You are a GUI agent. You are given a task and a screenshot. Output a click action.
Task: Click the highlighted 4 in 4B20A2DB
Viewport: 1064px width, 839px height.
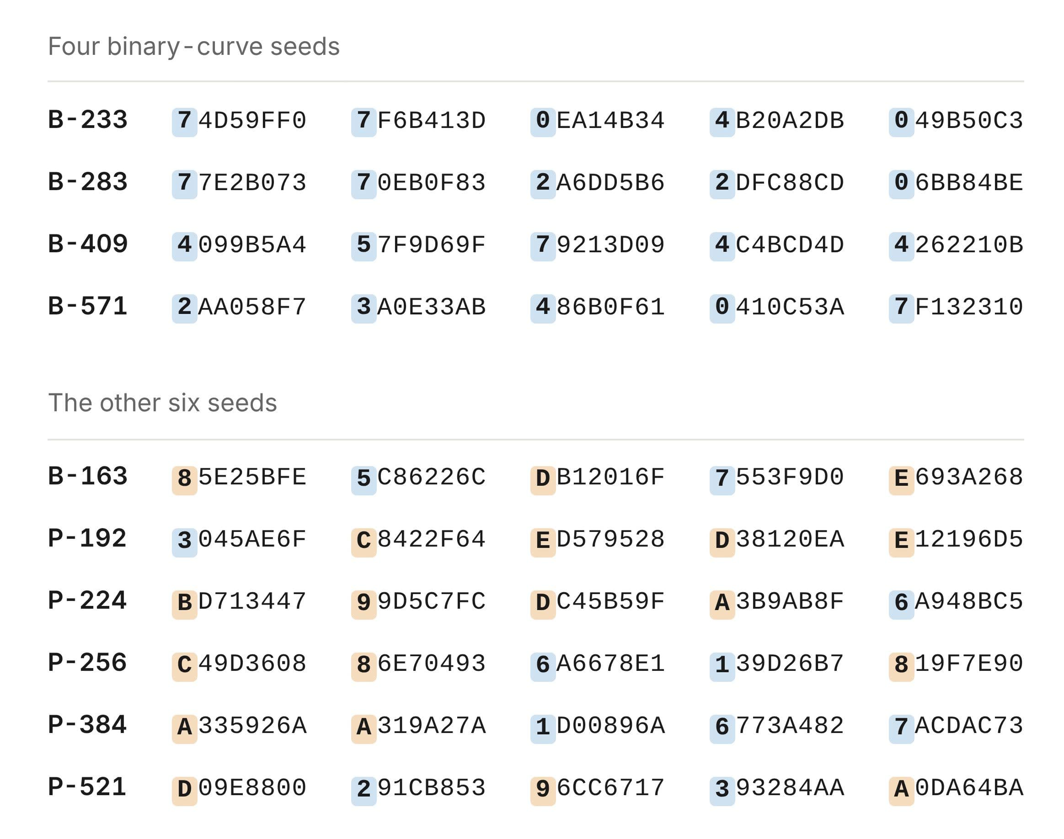(x=722, y=122)
